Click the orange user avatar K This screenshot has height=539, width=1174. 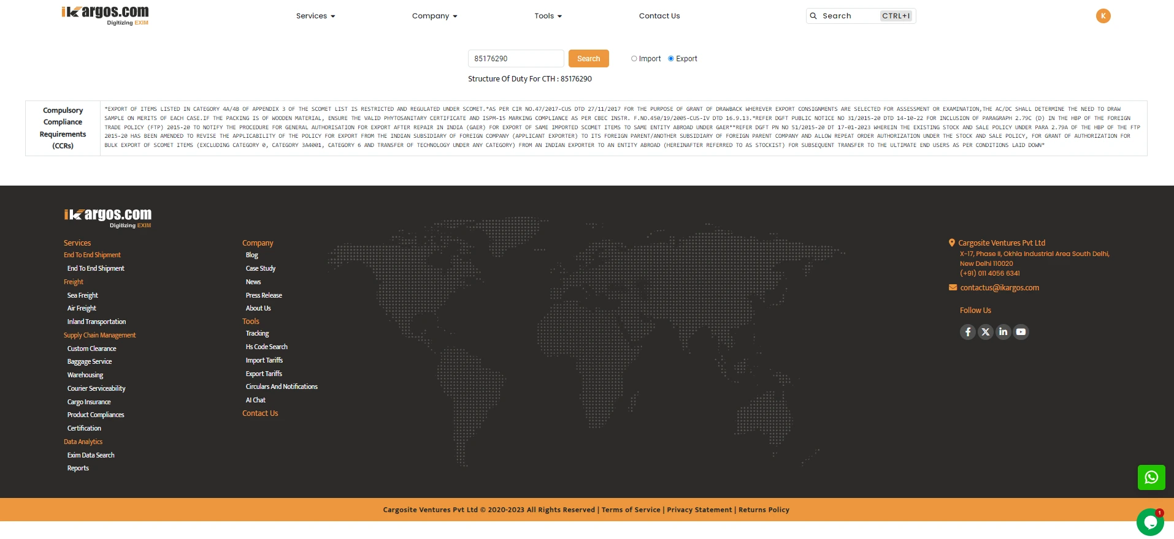pyautogui.click(x=1103, y=16)
